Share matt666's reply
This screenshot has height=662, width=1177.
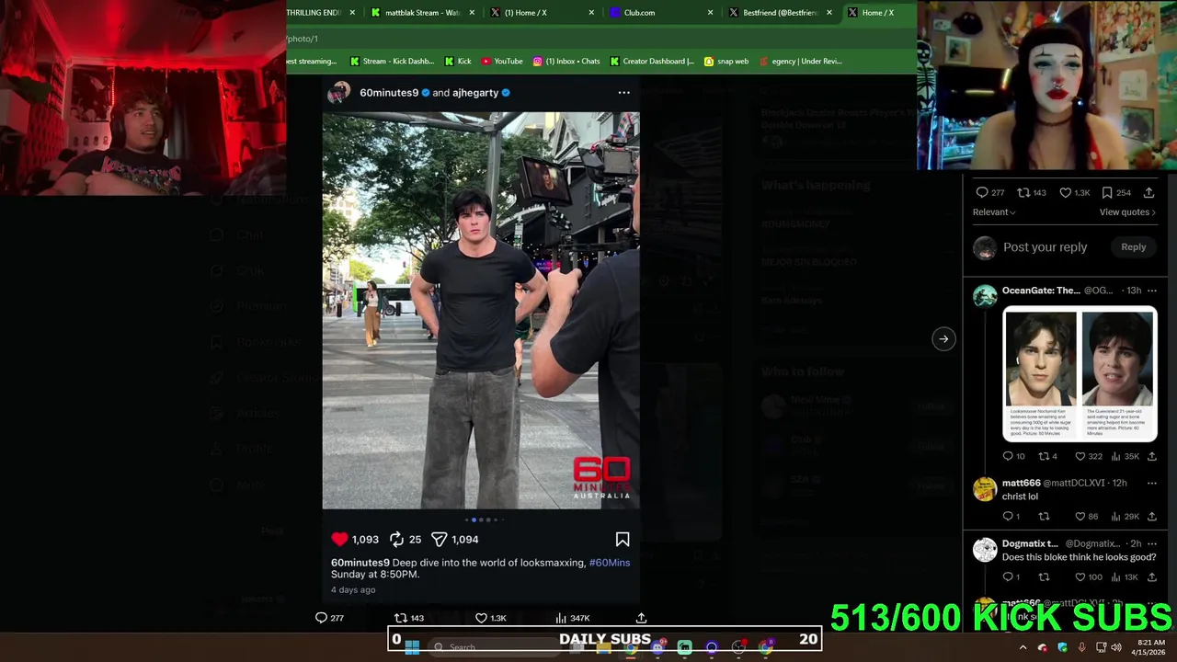coord(1151,517)
